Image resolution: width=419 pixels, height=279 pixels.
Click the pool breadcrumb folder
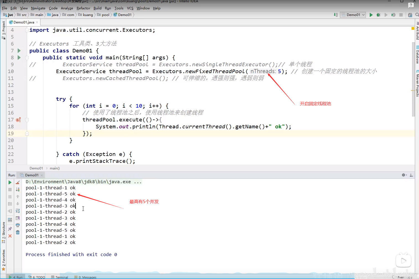point(103,15)
